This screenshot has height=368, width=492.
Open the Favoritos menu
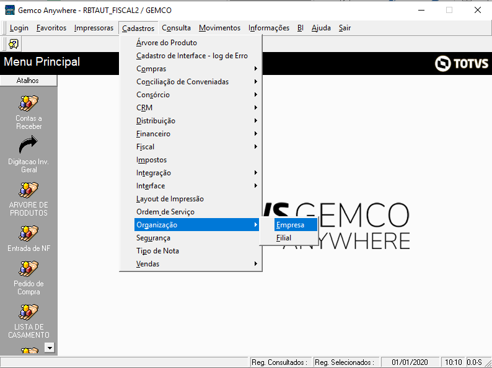click(x=51, y=28)
